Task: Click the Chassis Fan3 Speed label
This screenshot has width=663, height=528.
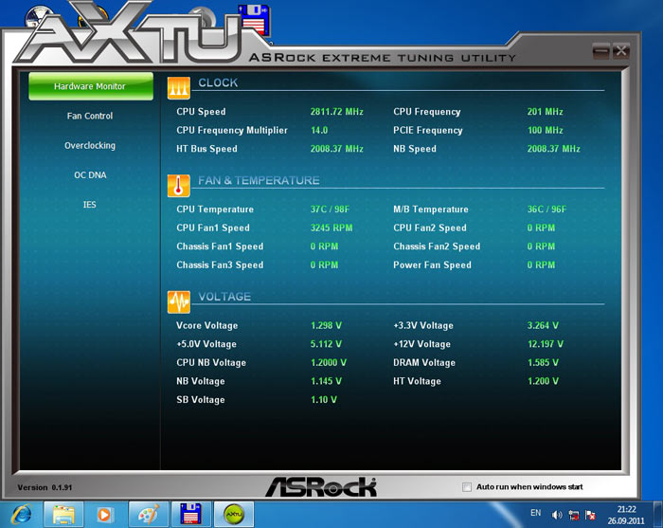Action: (x=220, y=265)
